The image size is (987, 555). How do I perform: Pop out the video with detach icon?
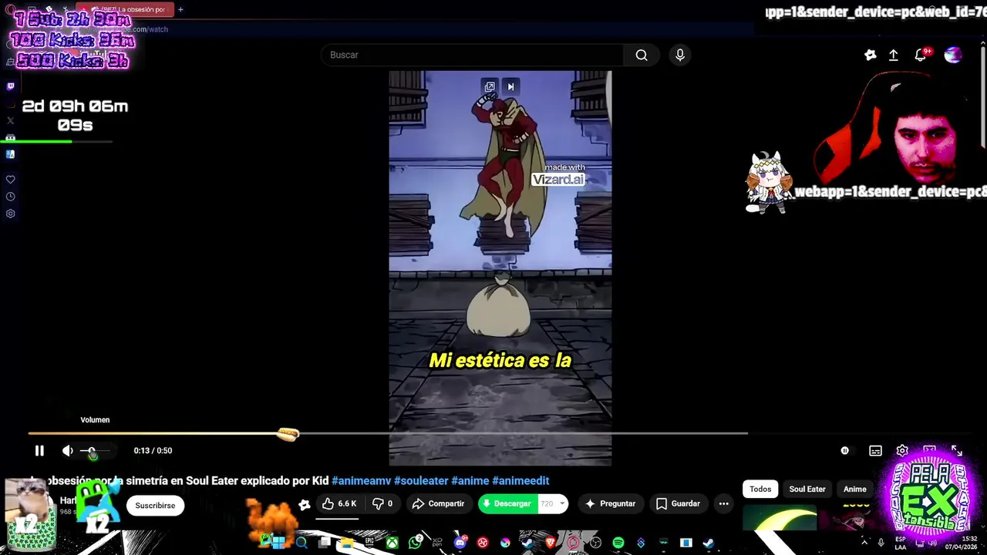(x=490, y=87)
